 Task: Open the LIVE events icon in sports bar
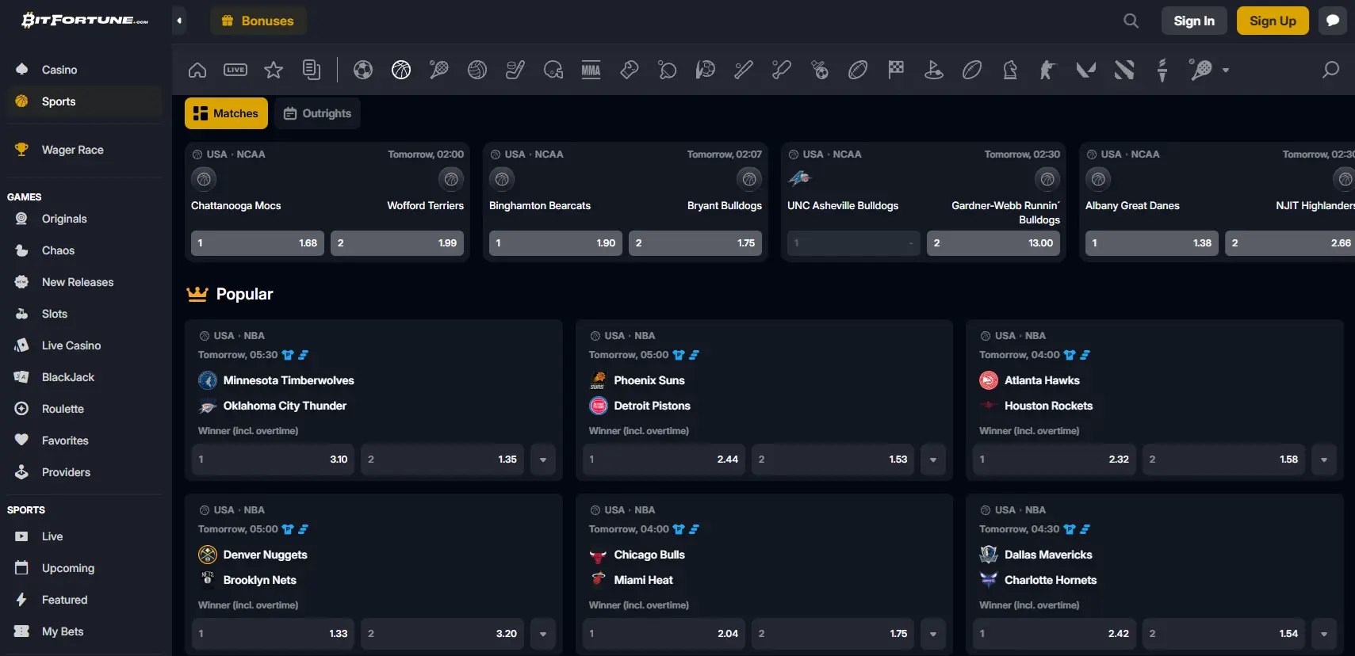tap(235, 70)
